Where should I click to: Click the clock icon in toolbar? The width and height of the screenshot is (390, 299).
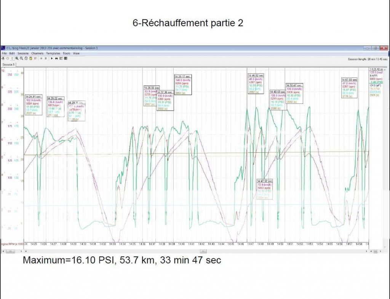click(x=26, y=59)
